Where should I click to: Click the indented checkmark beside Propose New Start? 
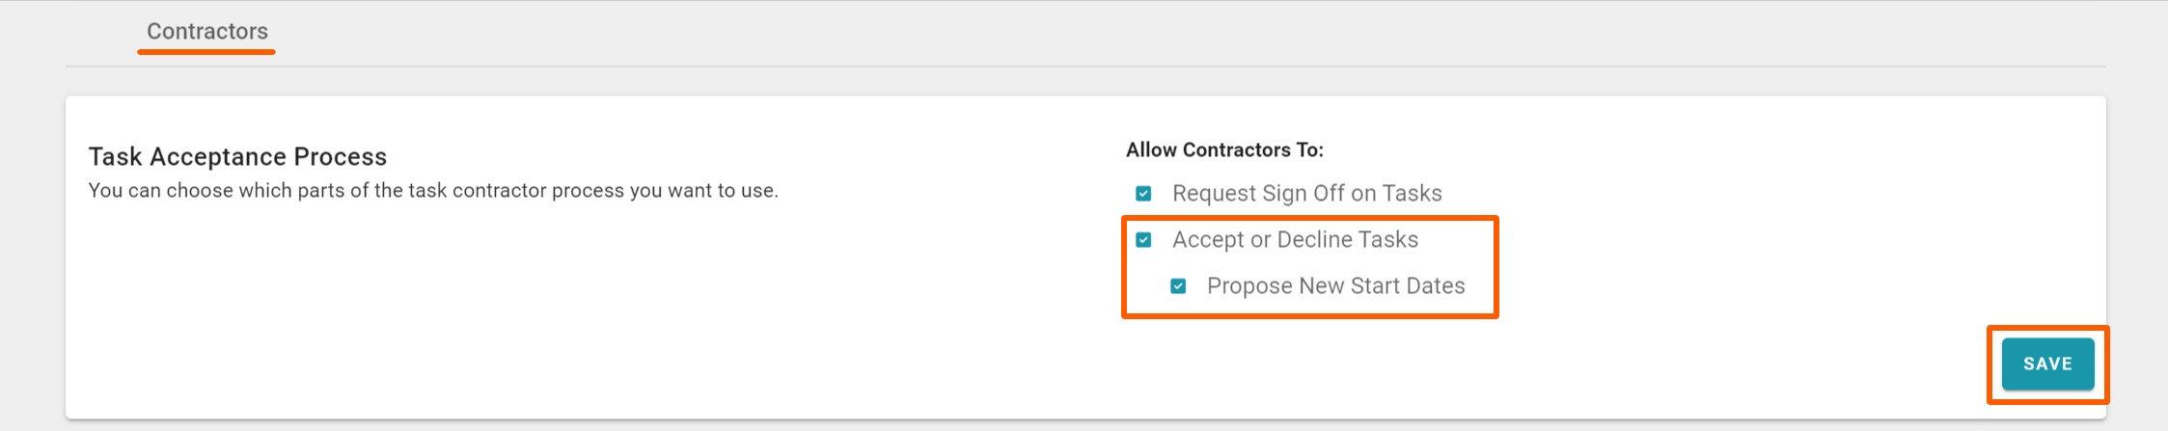pyautogui.click(x=1178, y=286)
